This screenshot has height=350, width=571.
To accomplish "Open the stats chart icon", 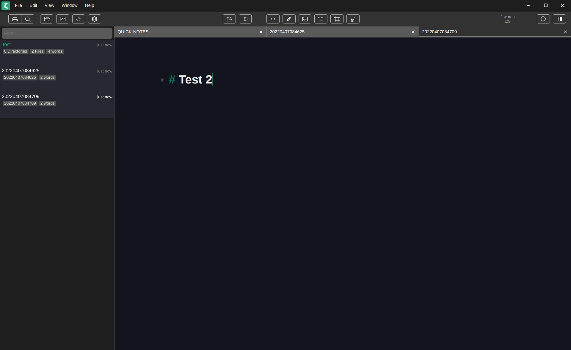I will point(63,19).
